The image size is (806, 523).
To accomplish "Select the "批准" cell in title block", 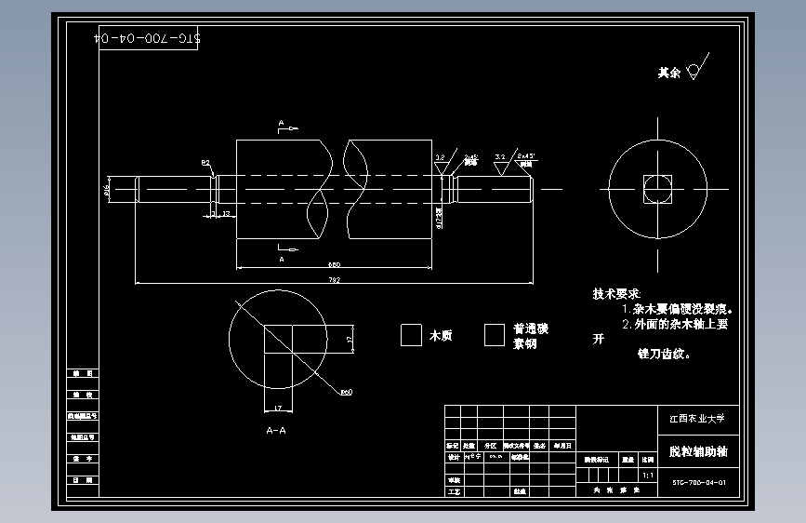I will [520, 491].
